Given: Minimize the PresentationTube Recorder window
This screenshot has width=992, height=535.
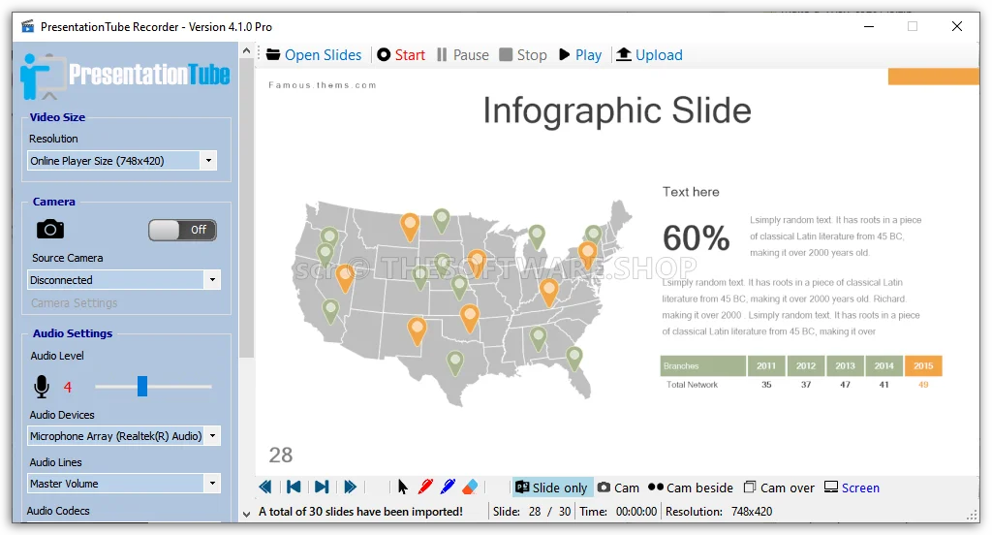Looking at the screenshot, I should coord(869,26).
